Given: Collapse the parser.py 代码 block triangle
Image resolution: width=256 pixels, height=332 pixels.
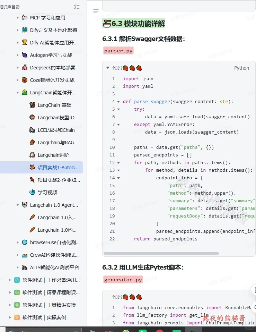Looking at the screenshot, I should coord(108,68).
